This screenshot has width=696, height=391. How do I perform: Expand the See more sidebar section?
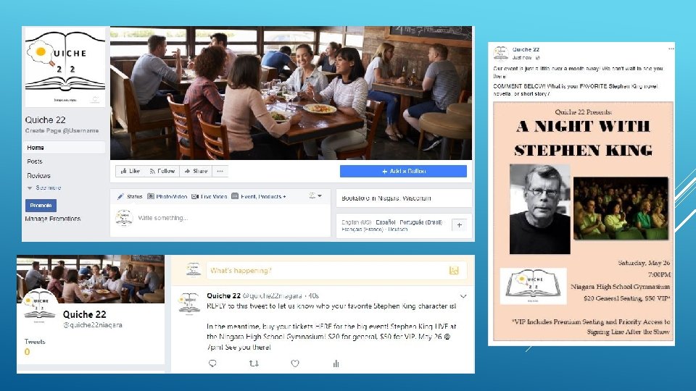click(44, 188)
